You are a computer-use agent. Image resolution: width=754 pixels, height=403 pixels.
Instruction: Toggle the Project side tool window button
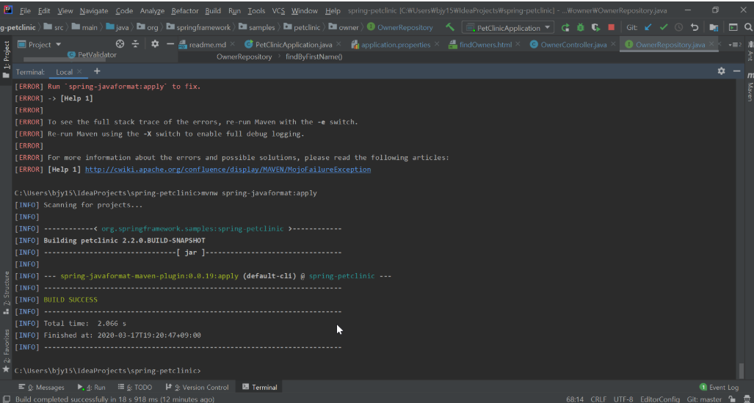pos(7,58)
